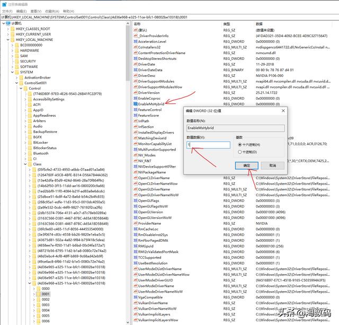Select the NV_Modes value icon

coord(136,155)
